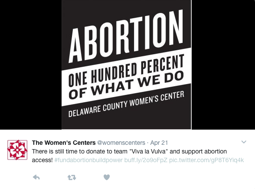Open the #fundabortionbuildpower hashtag
The width and height of the screenshot is (255, 189).
pos(88,160)
